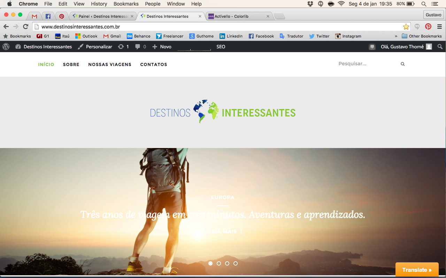Open the Bookmarks menu in the menu bar
446x278 pixels.
(126, 4)
